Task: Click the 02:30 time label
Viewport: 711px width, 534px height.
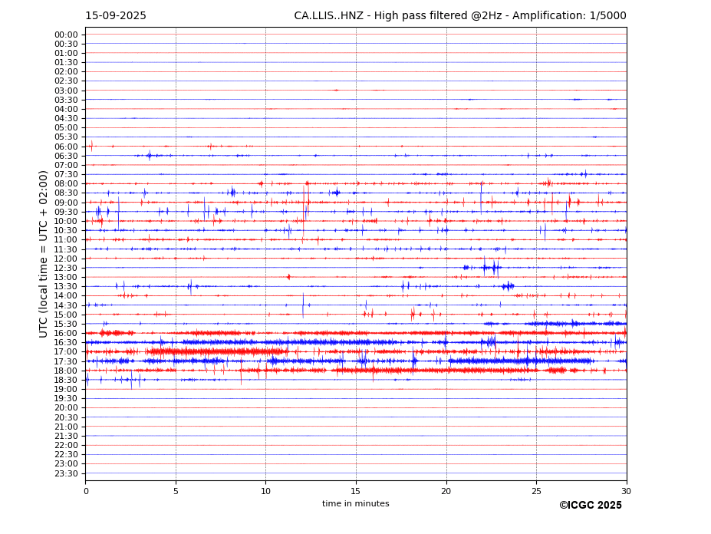Action: click(66, 81)
